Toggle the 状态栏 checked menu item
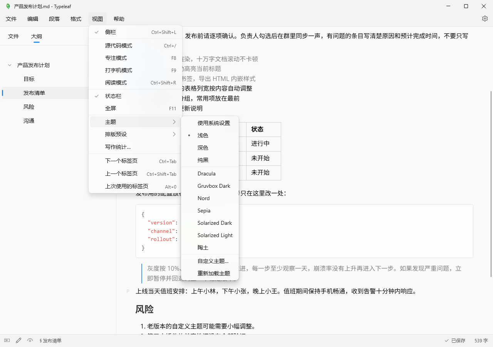Image resolution: width=493 pixels, height=347 pixels. [x=135, y=96]
